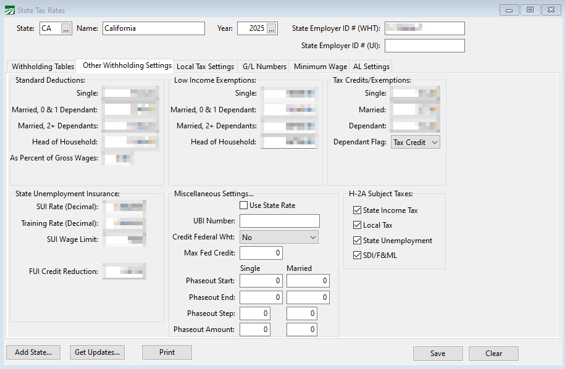565x369 pixels.
Task: Uncheck the State Unemployment checkbox
Action: (x=357, y=241)
